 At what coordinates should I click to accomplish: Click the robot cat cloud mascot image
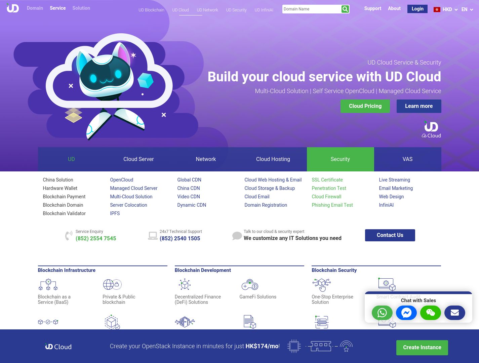[x=109, y=87]
